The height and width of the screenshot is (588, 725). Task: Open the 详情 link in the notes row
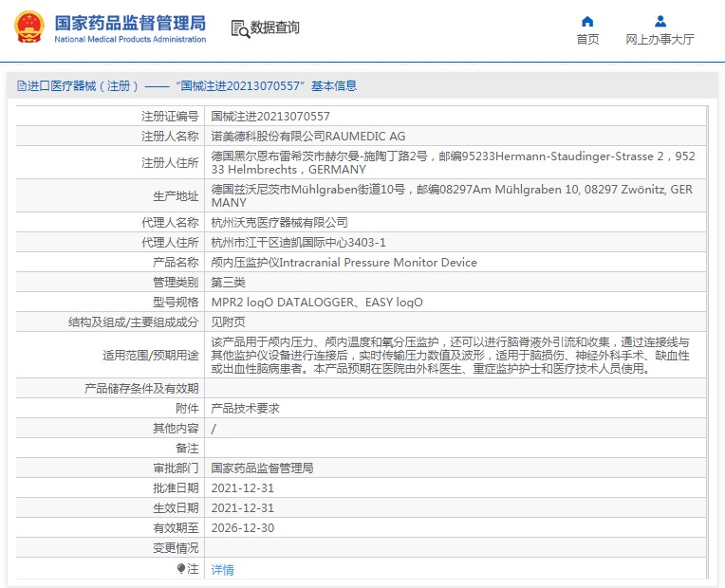pyautogui.click(x=222, y=570)
